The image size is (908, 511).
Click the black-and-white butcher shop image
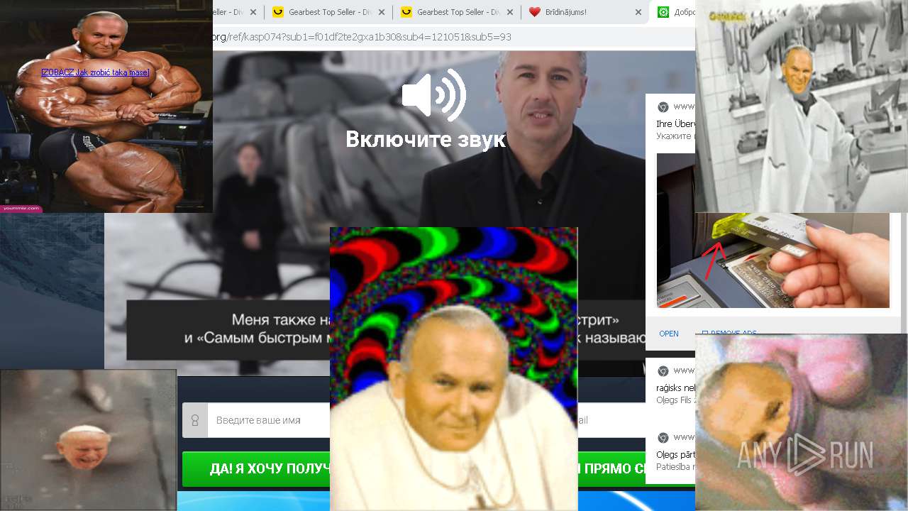(x=802, y=106)
